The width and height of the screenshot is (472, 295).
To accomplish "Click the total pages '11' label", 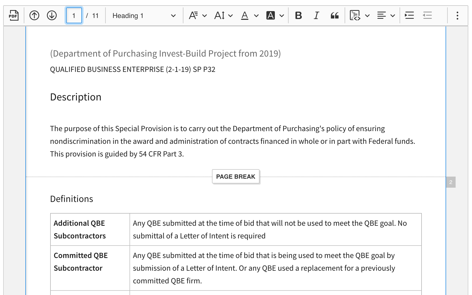I will (x=95, y=16).
